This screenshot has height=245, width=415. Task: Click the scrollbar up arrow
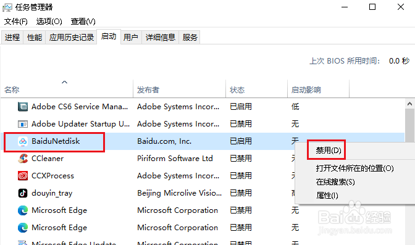click(409, 104)
